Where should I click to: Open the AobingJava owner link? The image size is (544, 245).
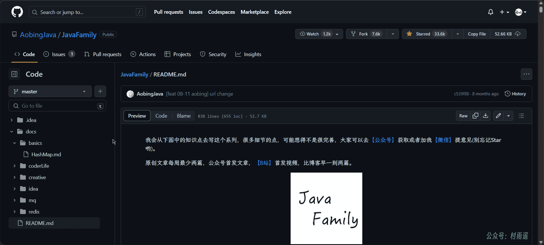point(38,35)
